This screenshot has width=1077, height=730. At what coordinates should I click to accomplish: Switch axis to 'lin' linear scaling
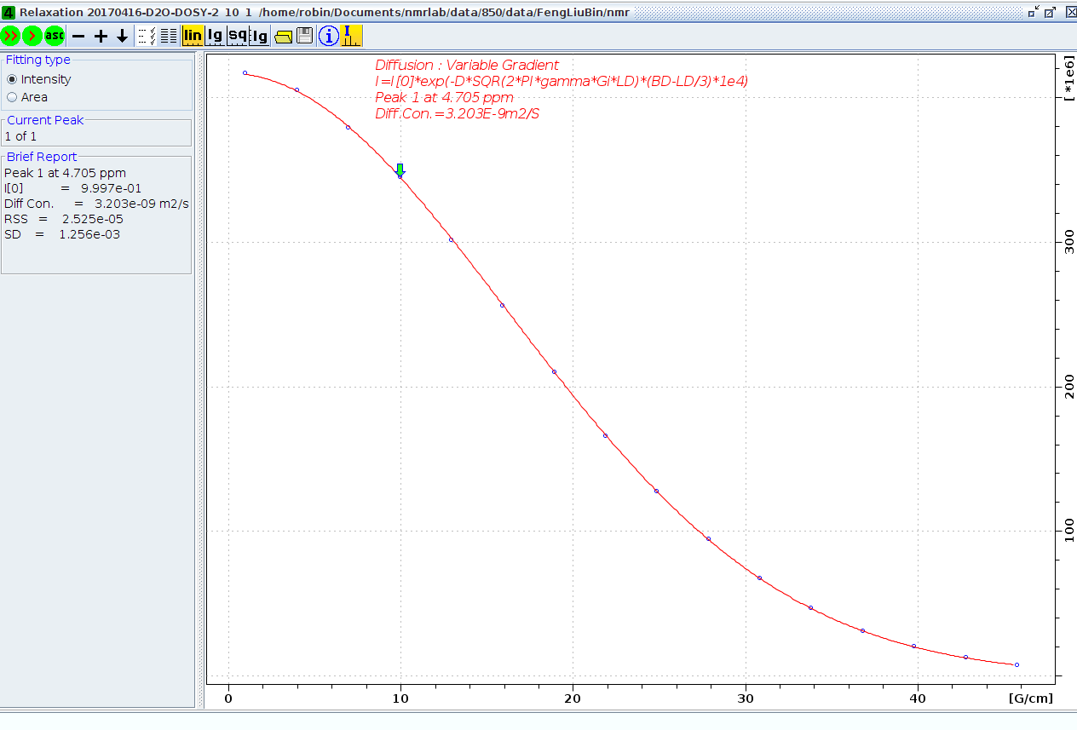[x=193, y=36]
